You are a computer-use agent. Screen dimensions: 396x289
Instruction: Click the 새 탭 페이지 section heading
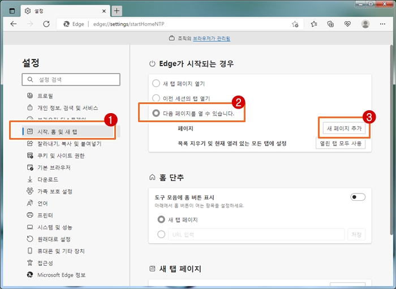point(180,269)
